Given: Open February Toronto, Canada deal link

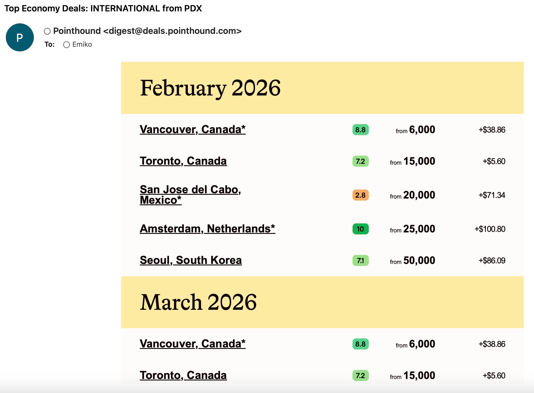Looking at the screenshot, I should 183,161.
